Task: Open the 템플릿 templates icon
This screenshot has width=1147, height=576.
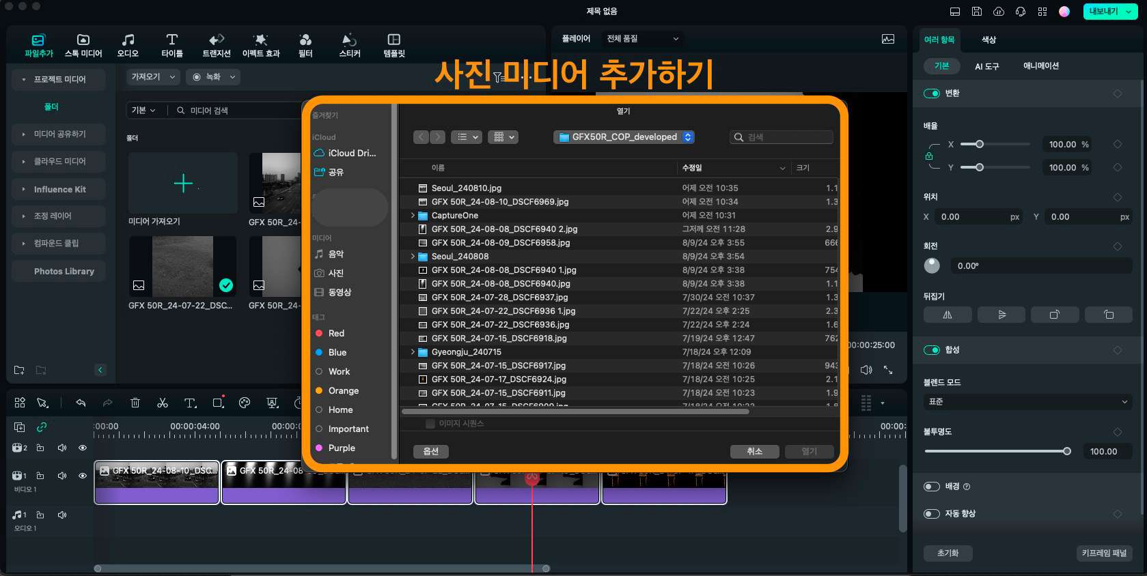Action: point(394,46)
